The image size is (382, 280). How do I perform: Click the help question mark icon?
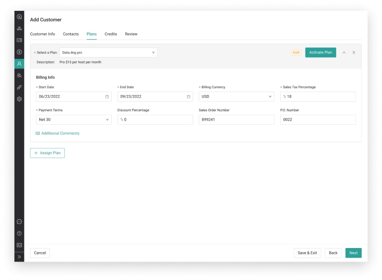pos(19,233)
